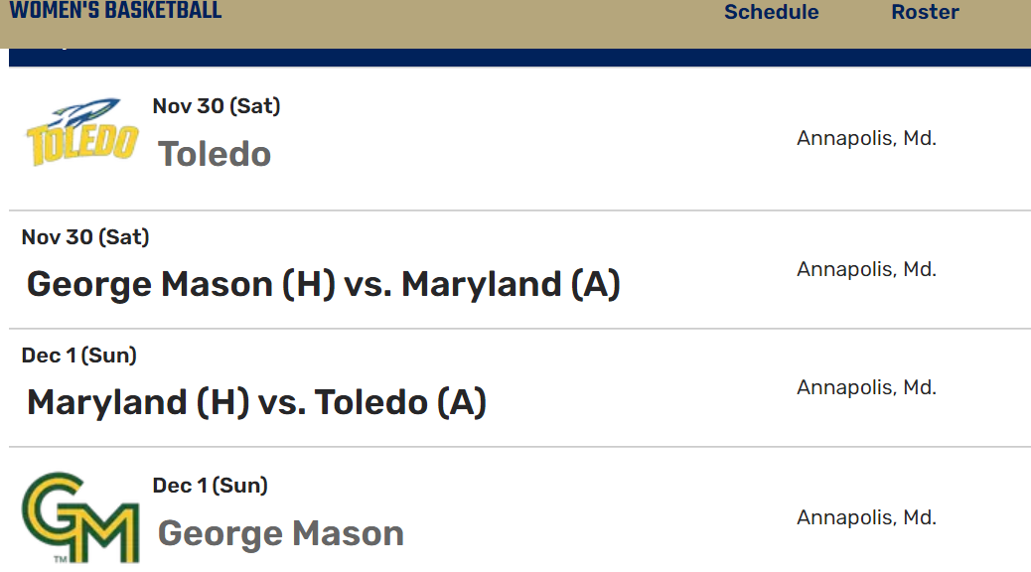Click Annapolis location for Maryland vs. Toledo
This screenshot has height=572, width=1031.
(866, 387)
